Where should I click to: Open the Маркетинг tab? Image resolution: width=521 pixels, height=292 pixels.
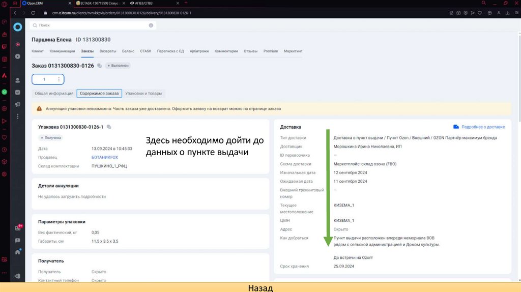[293, 51]
